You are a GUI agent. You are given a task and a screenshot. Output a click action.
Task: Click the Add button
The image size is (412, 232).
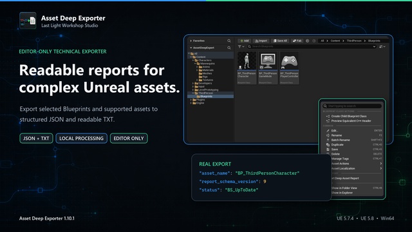[x=245, y=41]
